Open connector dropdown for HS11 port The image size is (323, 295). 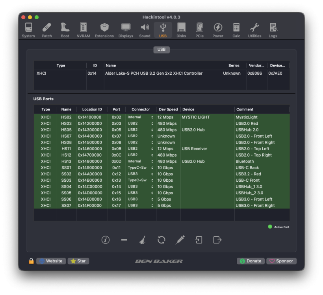pyautogui.click(x=141, y=149)
